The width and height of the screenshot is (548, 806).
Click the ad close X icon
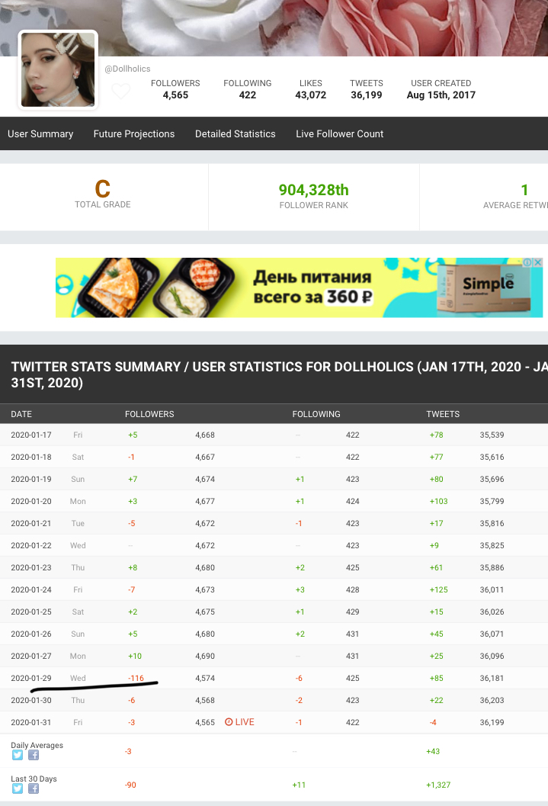coord(538,262)
